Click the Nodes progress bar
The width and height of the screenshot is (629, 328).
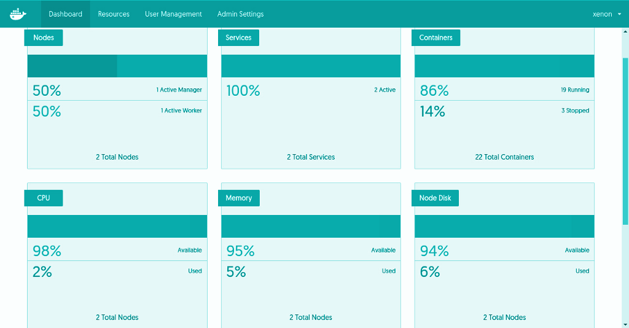117,66
